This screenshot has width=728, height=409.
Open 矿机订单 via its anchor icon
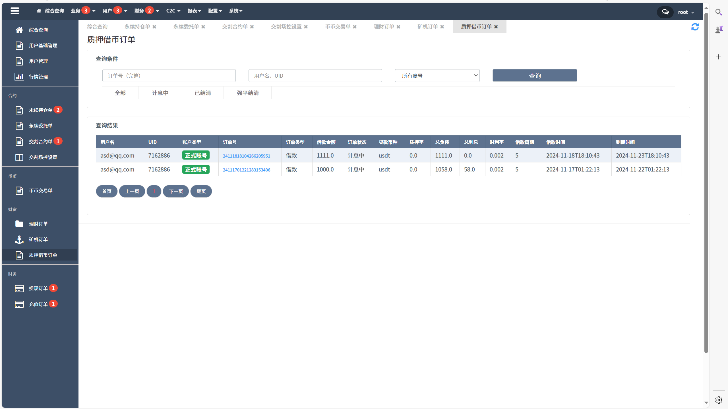click(x=19, y=239)
